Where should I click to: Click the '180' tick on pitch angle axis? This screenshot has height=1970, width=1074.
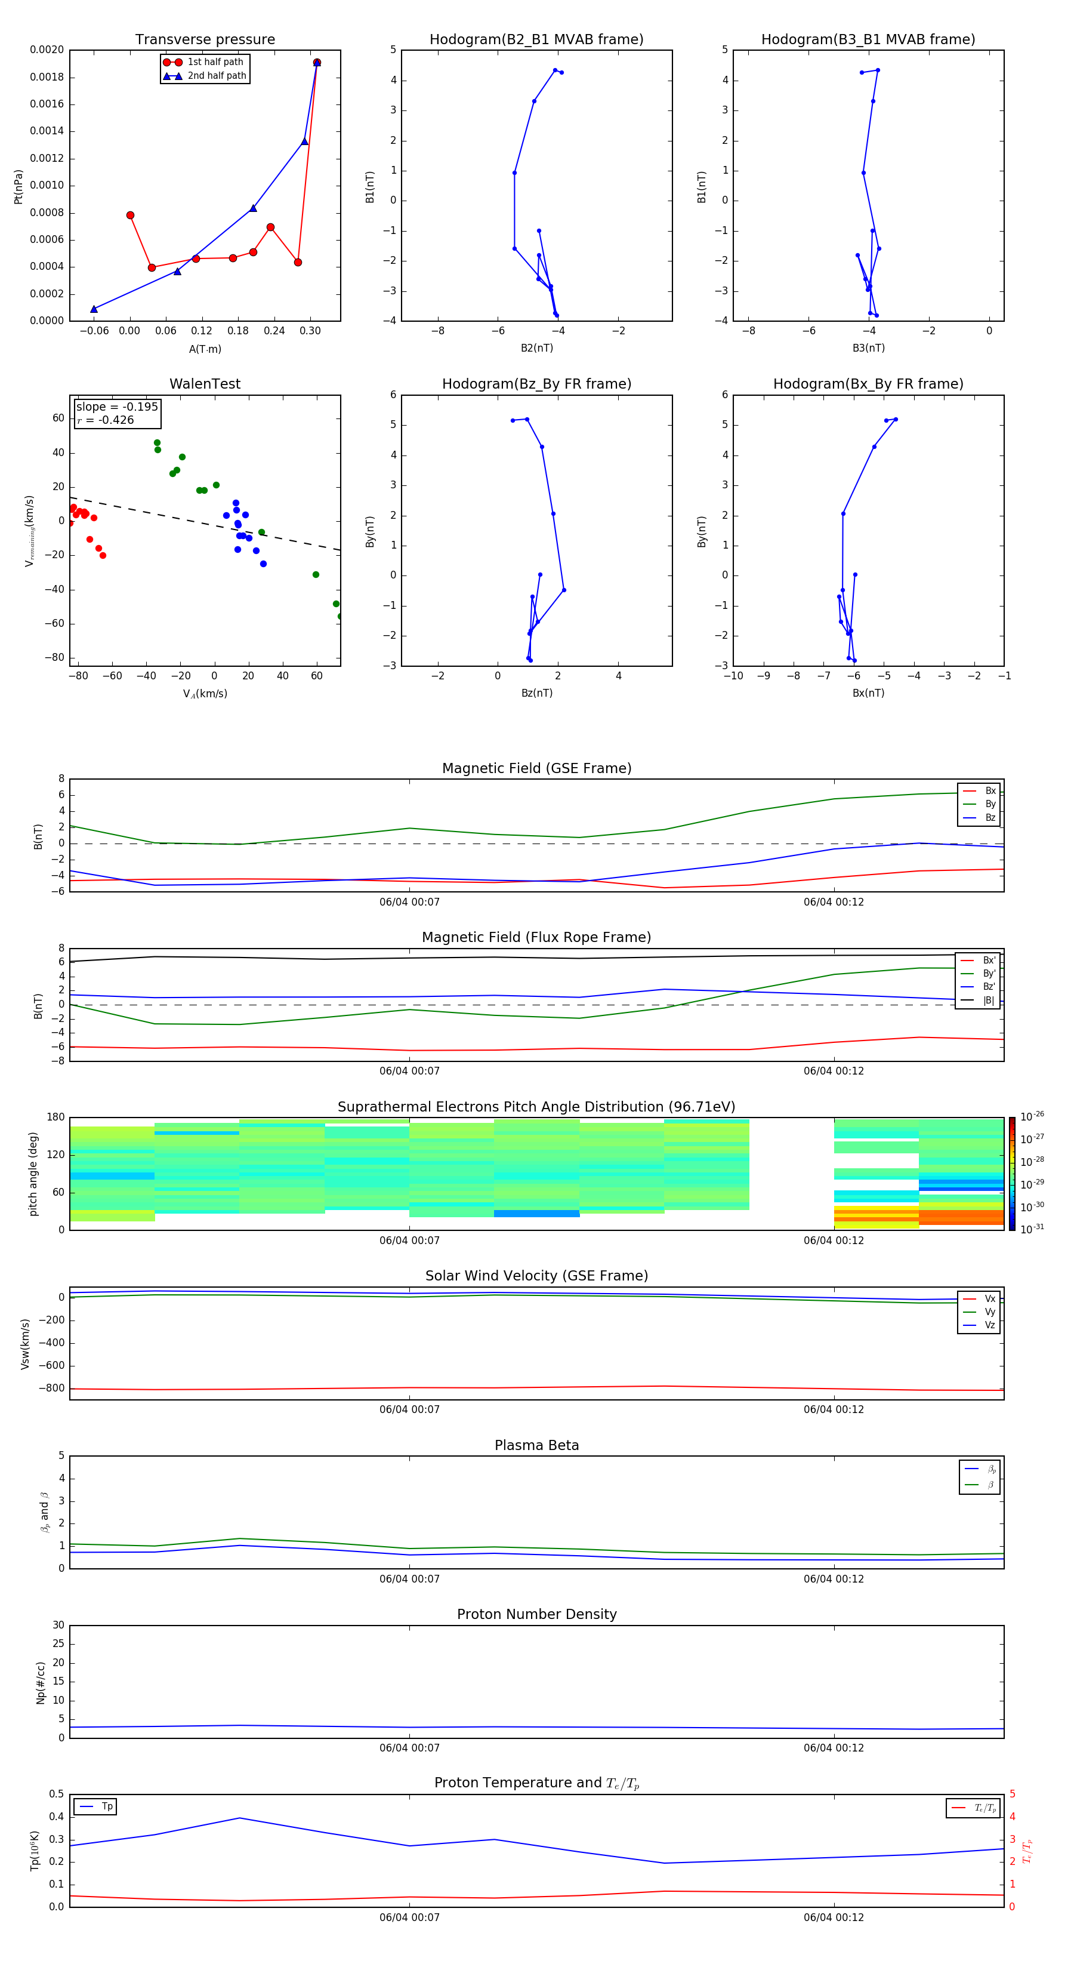click(56, 1118)
